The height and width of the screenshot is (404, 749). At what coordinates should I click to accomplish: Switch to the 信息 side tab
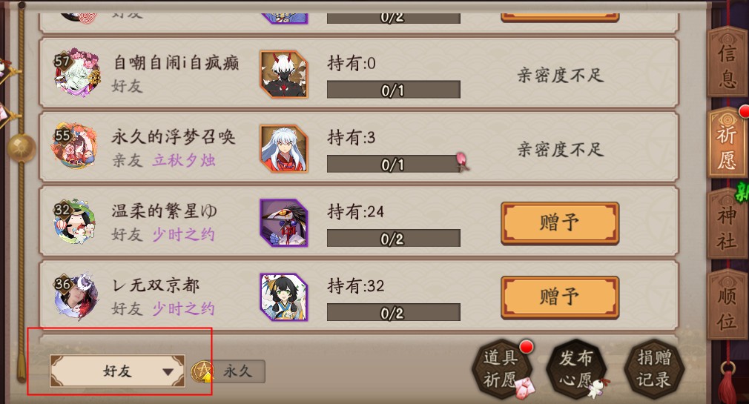point(727,62)
